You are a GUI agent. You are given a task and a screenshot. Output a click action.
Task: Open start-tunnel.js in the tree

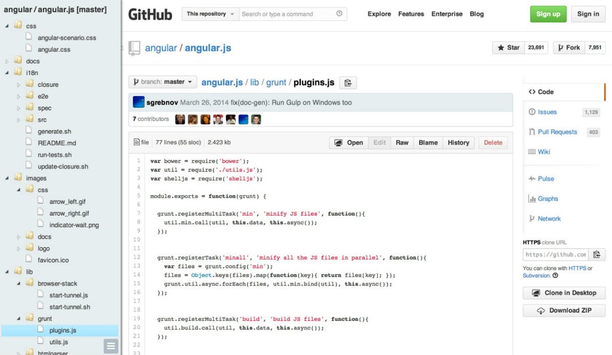68,295
